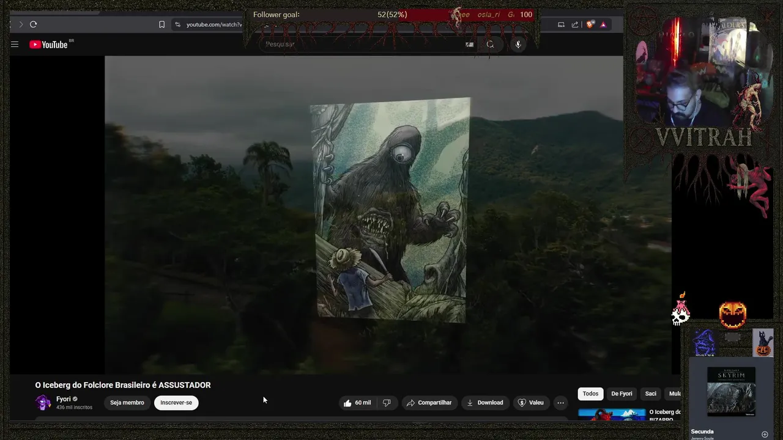Viewport: 783px width, 440px height.
Task: Click Seja membro button
Action: pos(127,403)
